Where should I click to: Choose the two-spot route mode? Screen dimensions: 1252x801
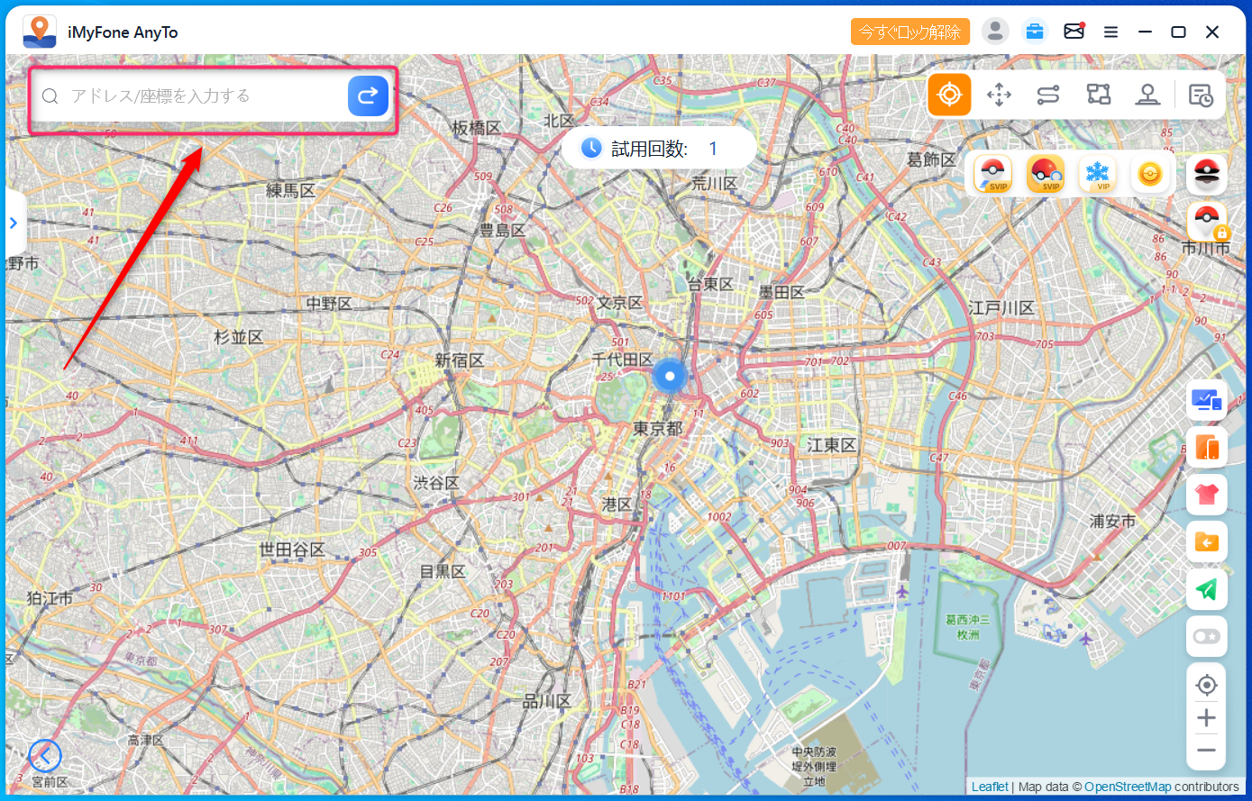1047,95
